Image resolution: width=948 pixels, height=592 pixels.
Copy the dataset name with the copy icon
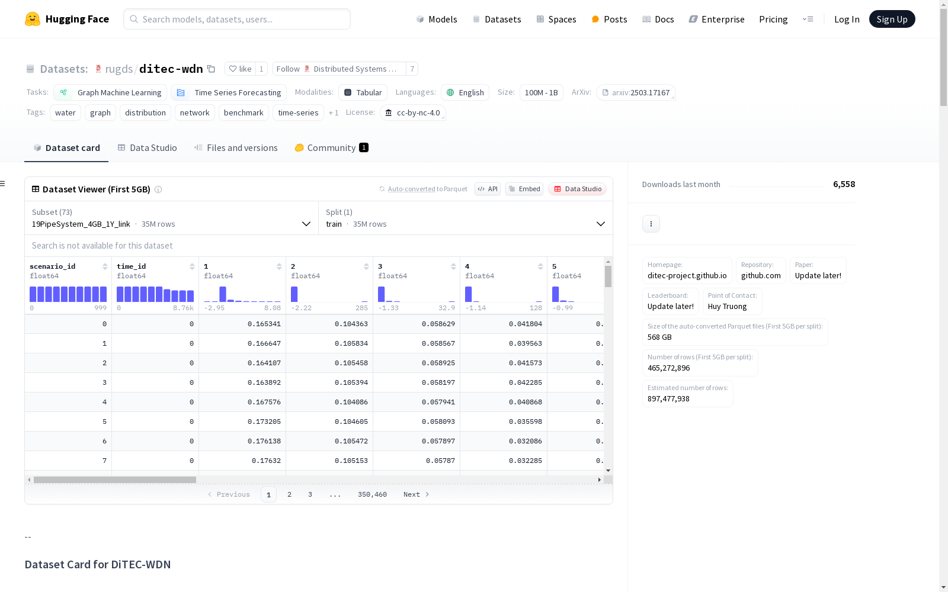point(211,69)
